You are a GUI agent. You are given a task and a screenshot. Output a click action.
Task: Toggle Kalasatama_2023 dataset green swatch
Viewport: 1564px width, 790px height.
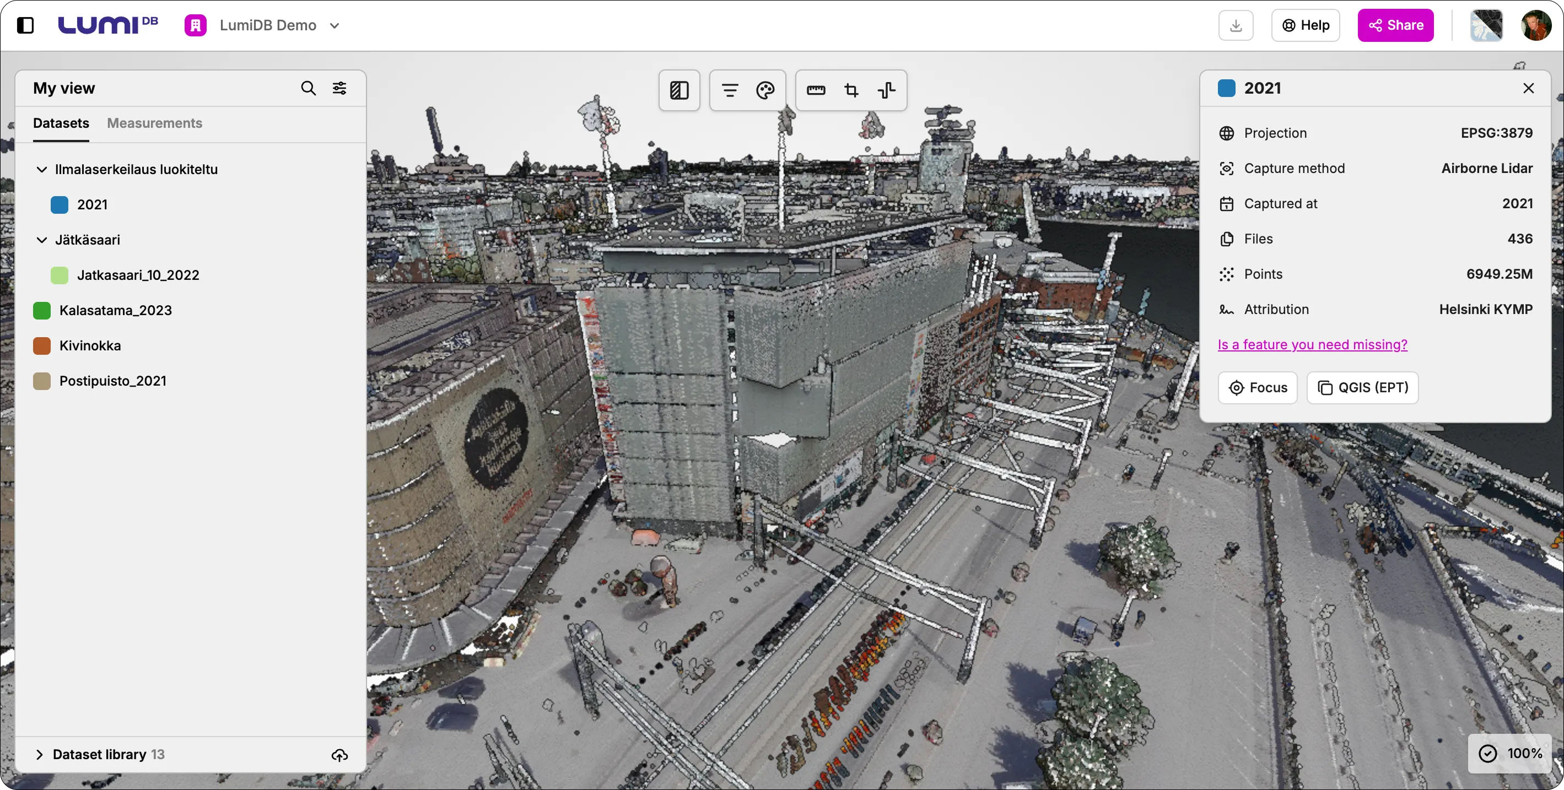pos(42,311)
